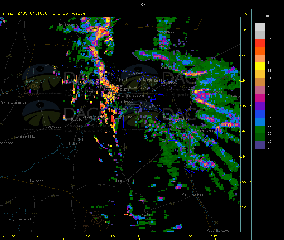Select the 'N_1' location label

tap(80, 139)
